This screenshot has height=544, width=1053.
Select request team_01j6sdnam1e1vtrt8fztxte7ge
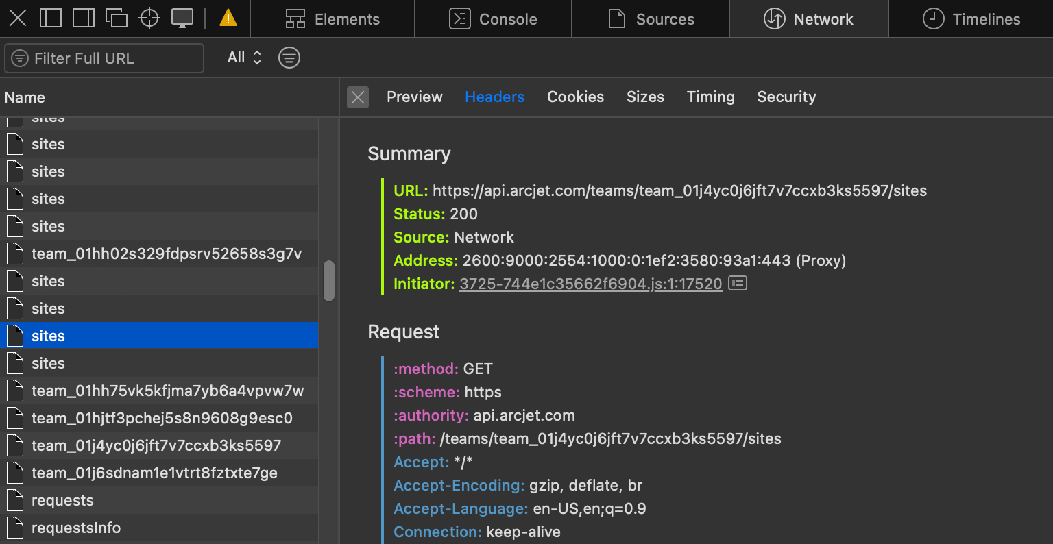(x=159, y=473)
